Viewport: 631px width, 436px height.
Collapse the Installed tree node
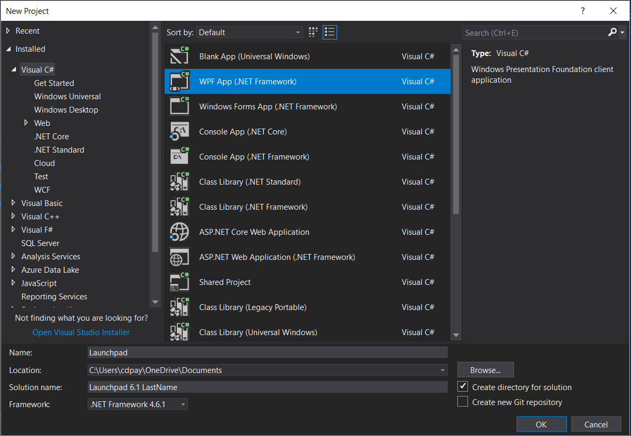[9, 49]
